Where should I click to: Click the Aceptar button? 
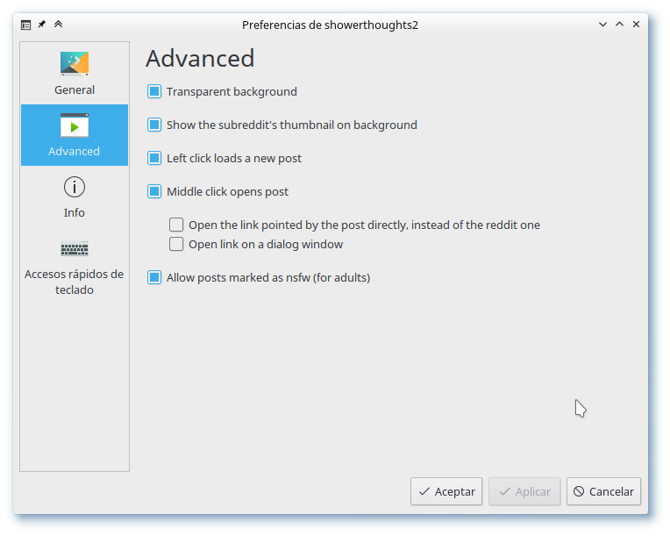pyautogui.click(x=446, y=491)
